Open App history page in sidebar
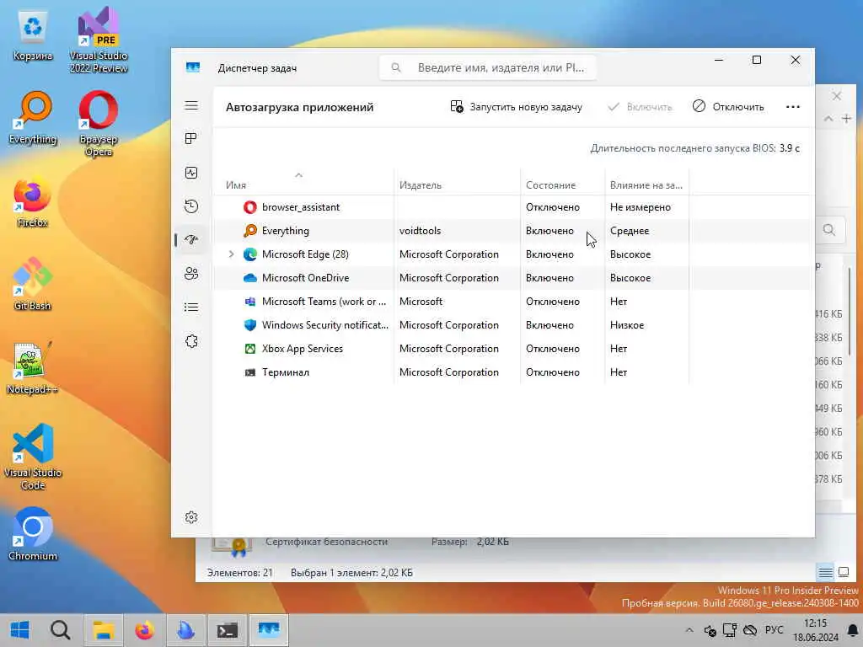863x647 pixels. [x=191, y=206]
